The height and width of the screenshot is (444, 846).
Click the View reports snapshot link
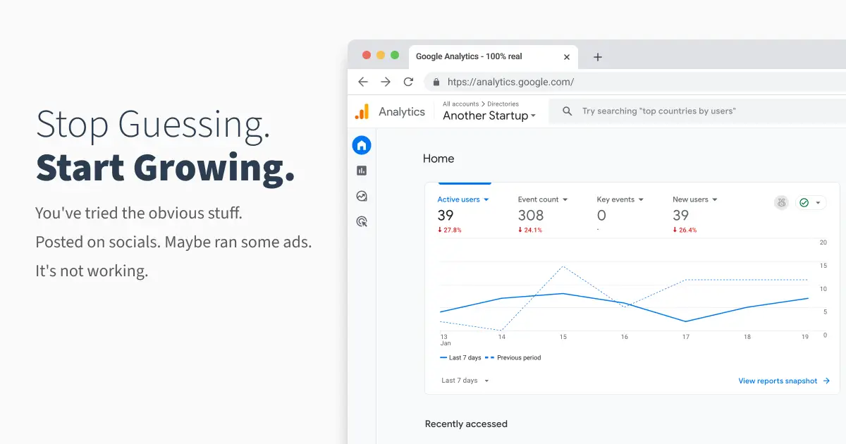(x=784, y=381)
